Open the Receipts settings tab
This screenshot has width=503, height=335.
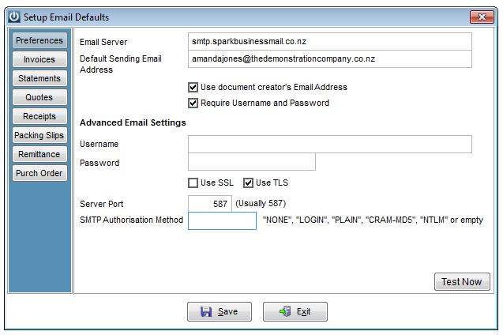point(39,116)
